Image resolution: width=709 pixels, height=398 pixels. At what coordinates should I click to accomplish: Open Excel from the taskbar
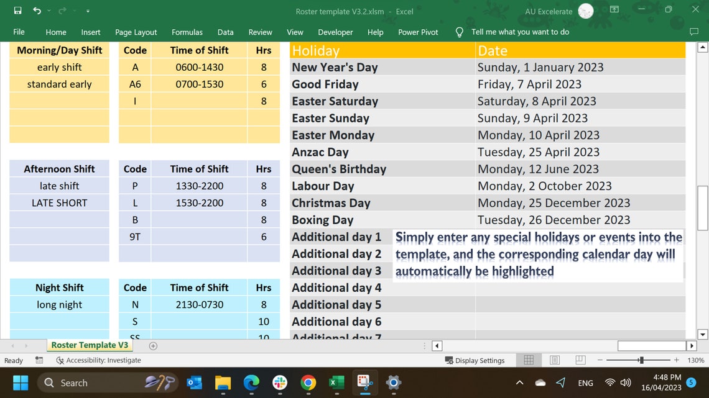pos(336,383)
